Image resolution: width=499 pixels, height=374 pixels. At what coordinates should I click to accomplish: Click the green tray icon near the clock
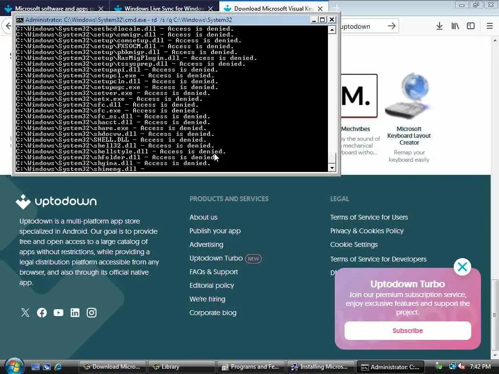point(439,367)
